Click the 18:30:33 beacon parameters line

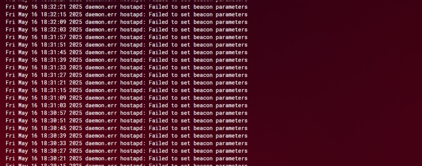click(127, 143)
